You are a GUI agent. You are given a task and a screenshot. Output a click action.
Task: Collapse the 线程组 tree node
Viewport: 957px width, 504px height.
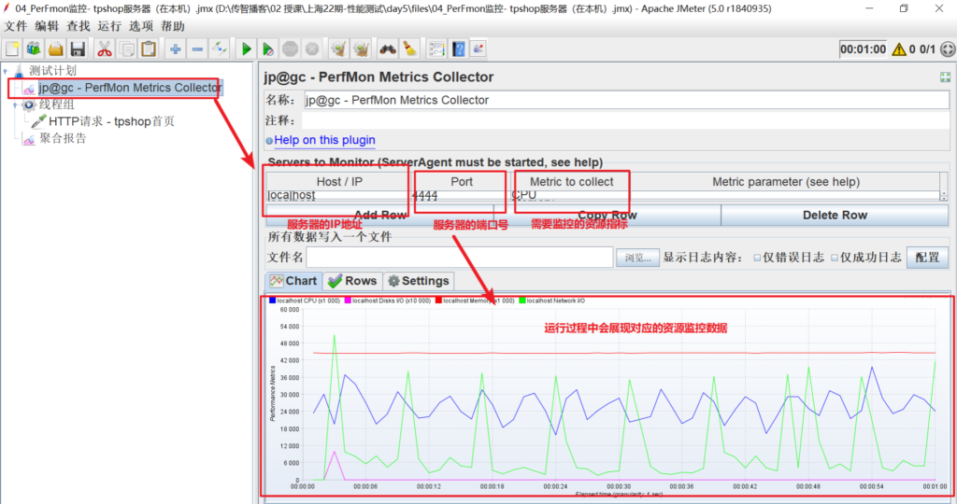(15, 105)
